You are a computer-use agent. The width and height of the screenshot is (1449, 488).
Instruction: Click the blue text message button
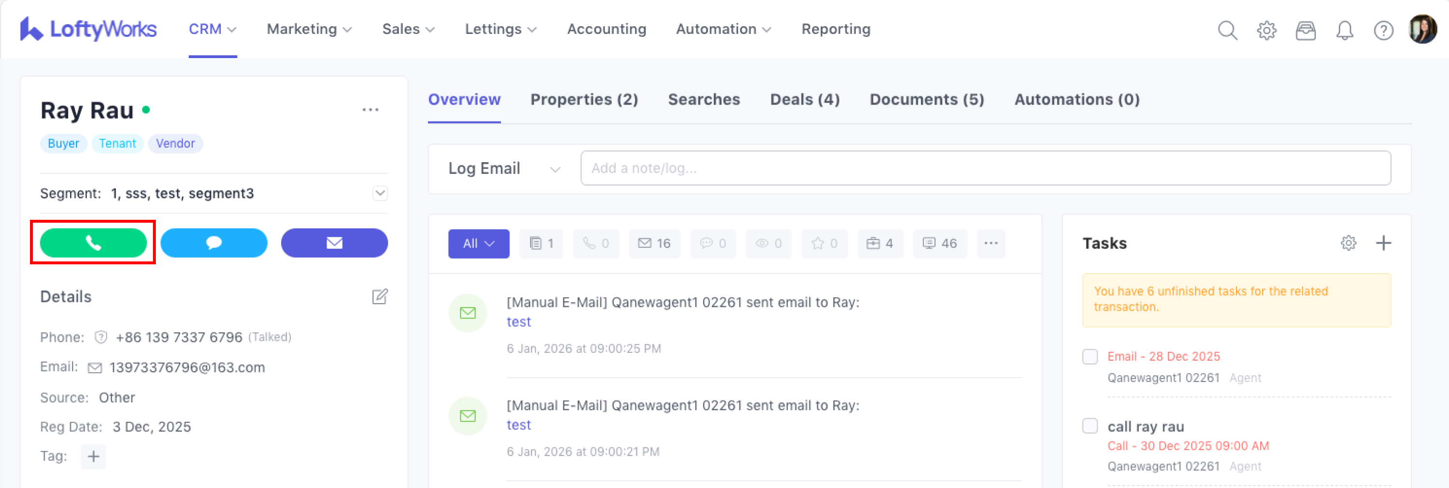pos(214,243)
